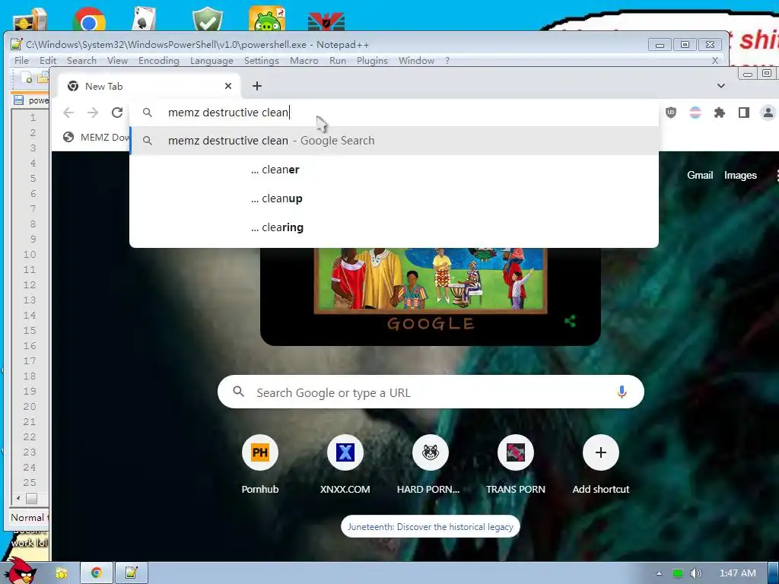Open the Notepad++ ? help menu
779x584 pixels.
click(x=447, y=61)
